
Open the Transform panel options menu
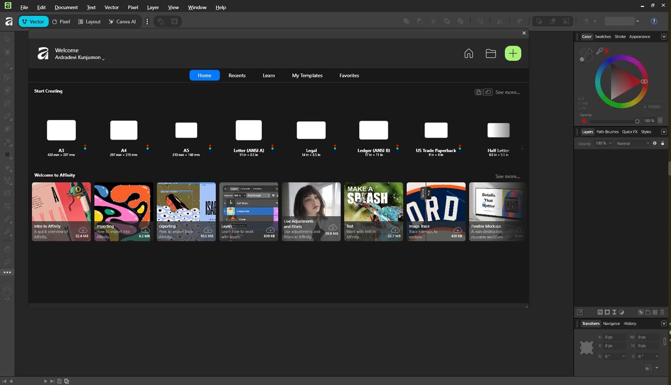coord(664,324)
